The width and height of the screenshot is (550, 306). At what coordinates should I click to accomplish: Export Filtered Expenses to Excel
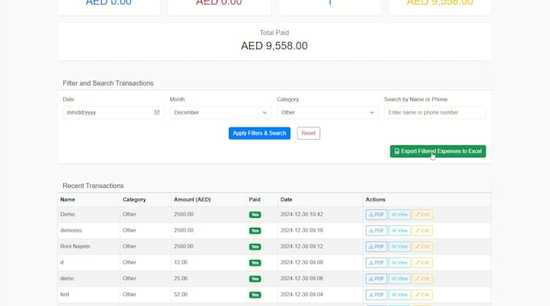438,151
